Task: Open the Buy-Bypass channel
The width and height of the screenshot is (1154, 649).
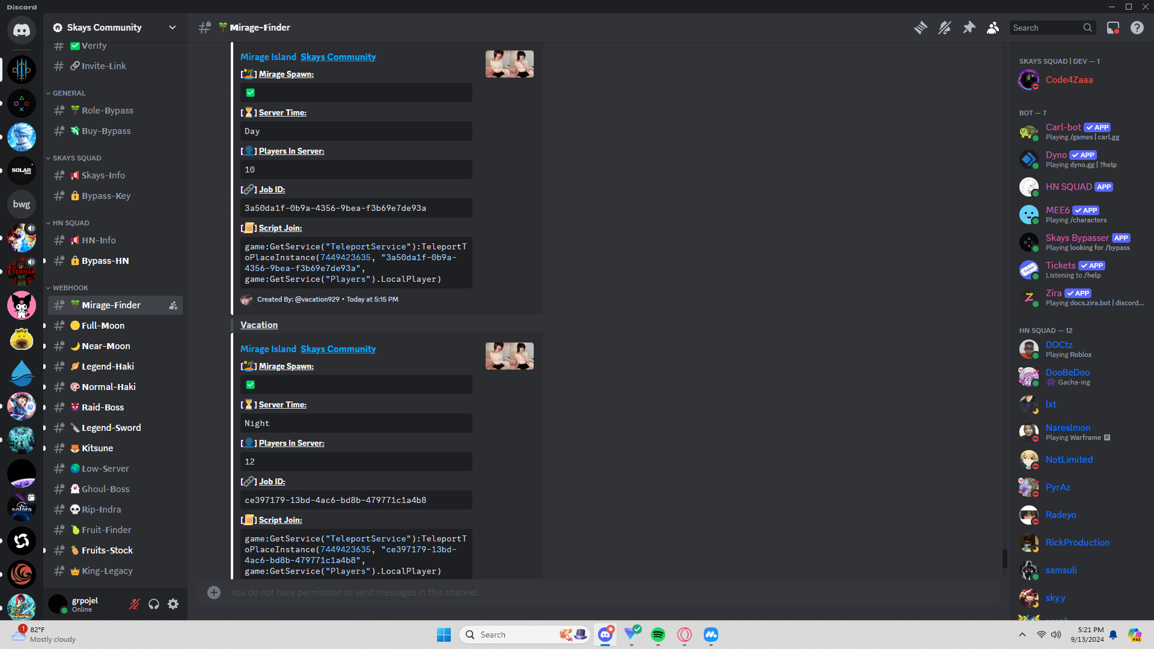Action: click(115, 131)
